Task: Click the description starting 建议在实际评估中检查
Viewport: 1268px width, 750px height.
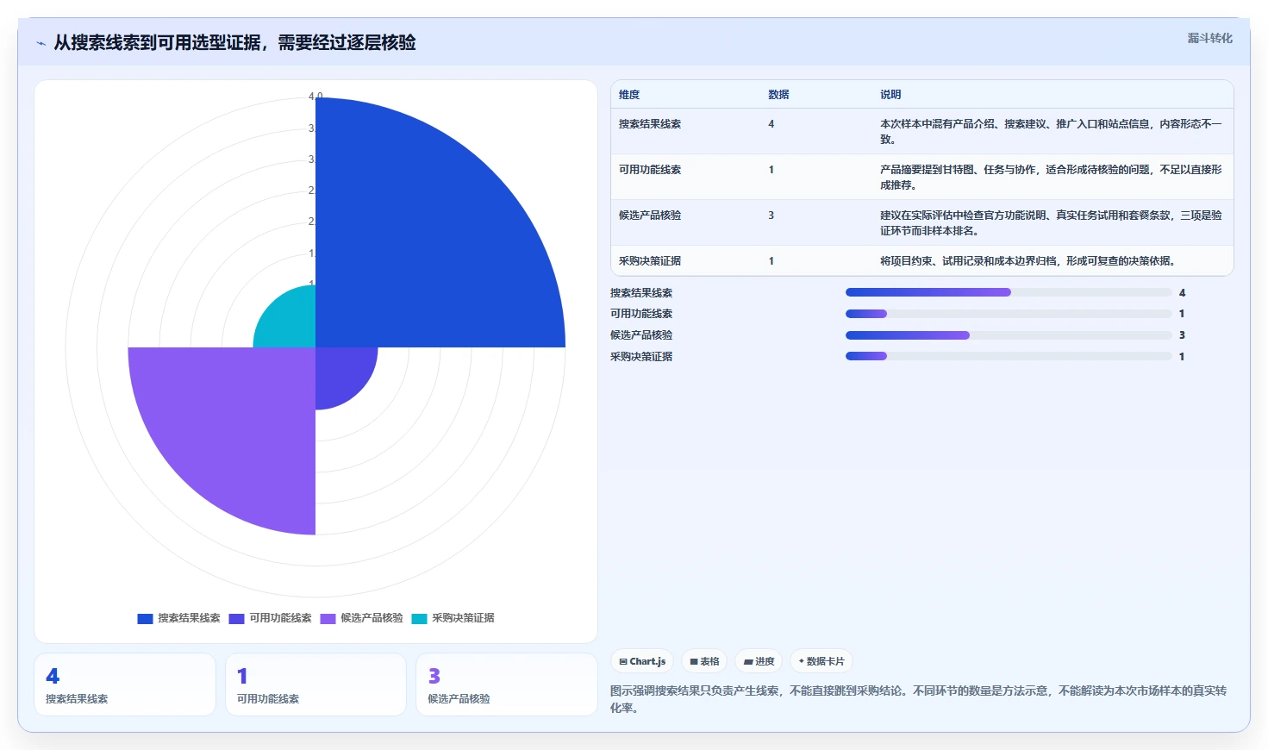Action: click(x=1051, y=223)
